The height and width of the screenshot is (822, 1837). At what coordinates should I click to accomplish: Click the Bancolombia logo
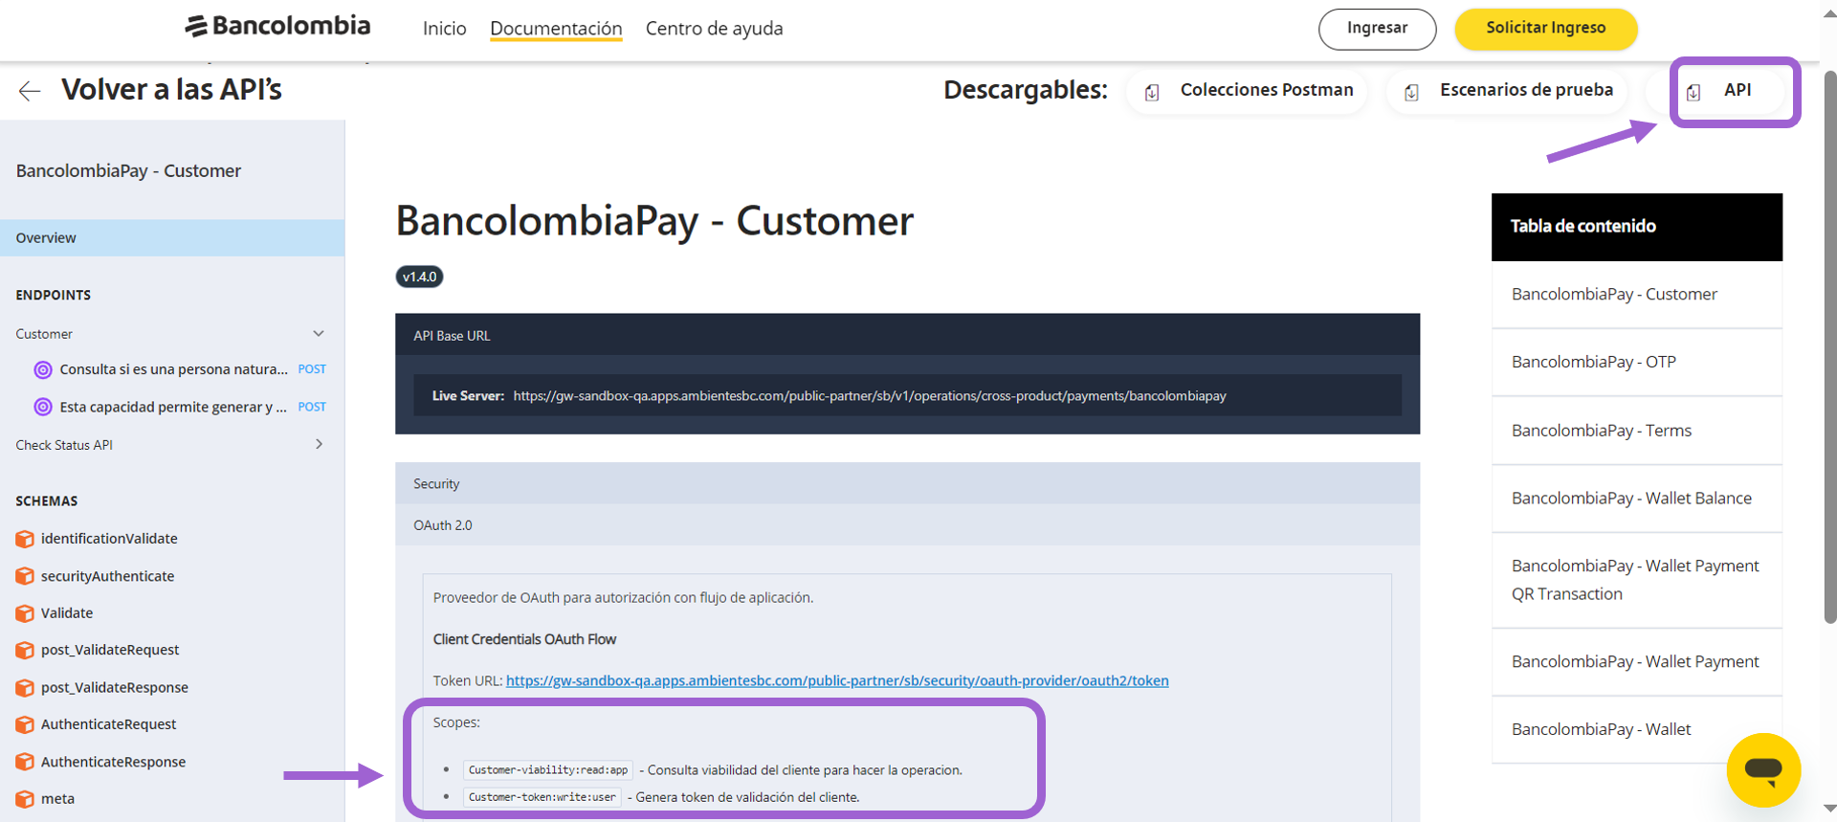coord(277,26)
